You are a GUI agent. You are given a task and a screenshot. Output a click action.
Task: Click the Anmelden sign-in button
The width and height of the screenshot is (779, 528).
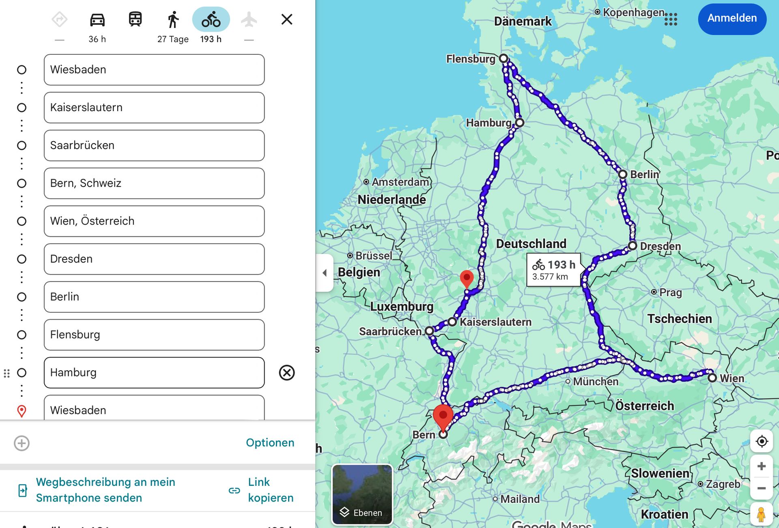point(732,19)
